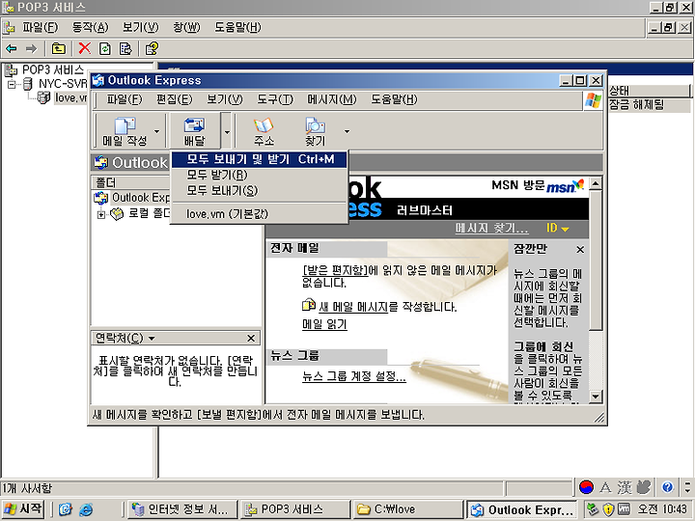Click Internet Explorer quick launch icon
The image size is (695, 521).
tap(86, 509)
